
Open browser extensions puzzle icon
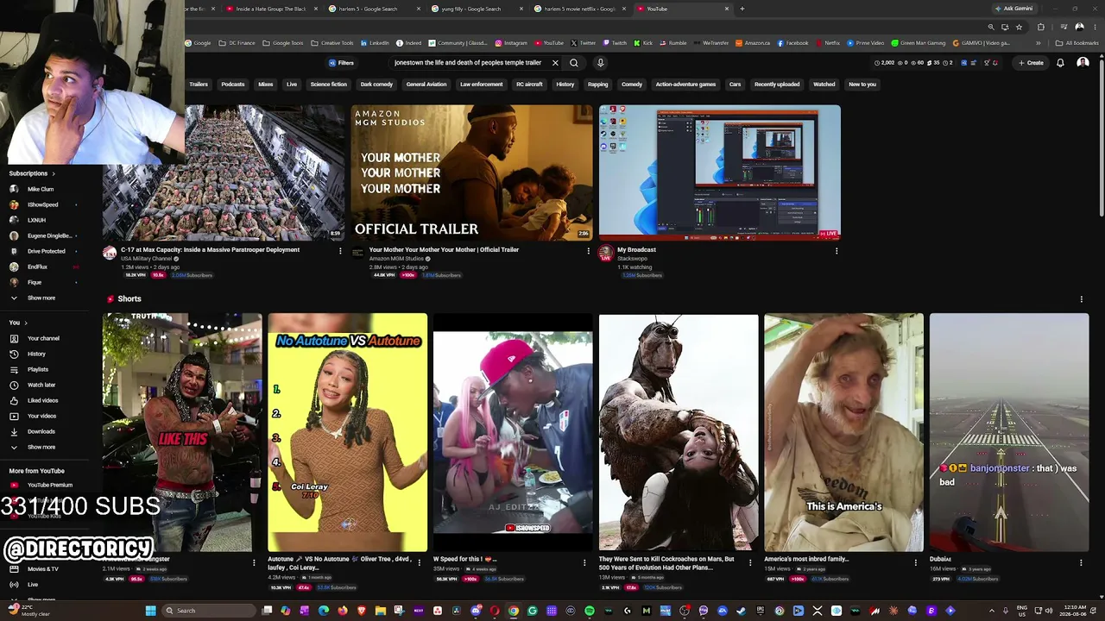tap(1041, 27)
